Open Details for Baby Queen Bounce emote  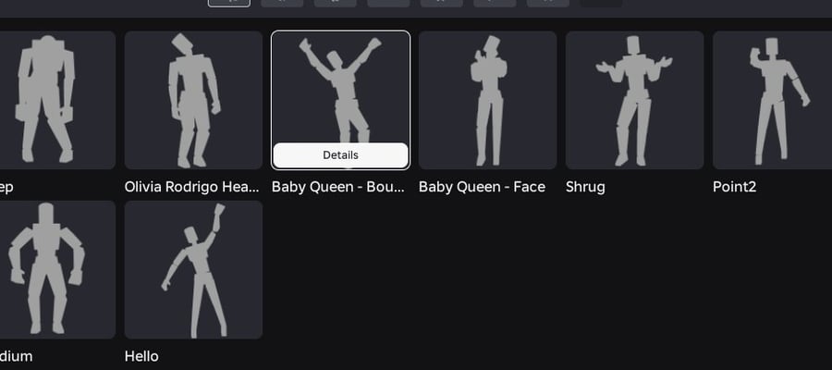(340, 155)
